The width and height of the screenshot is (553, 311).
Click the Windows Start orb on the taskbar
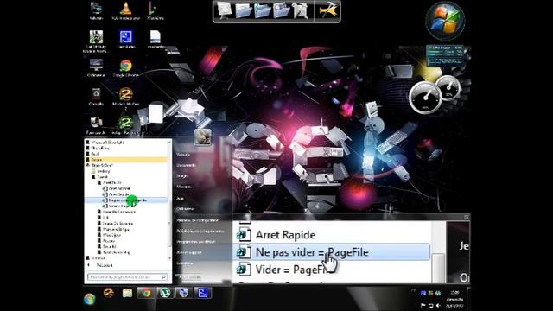pos(90,299)
